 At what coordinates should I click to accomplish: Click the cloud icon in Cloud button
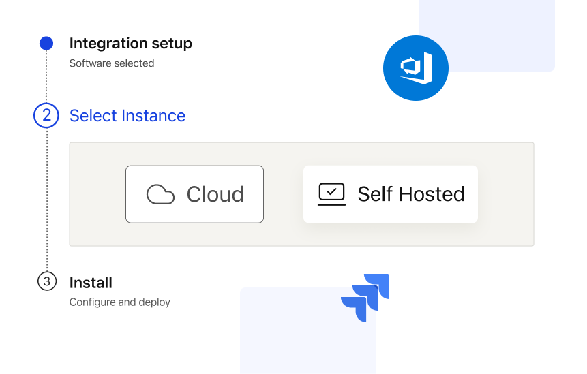click(160, 194)
